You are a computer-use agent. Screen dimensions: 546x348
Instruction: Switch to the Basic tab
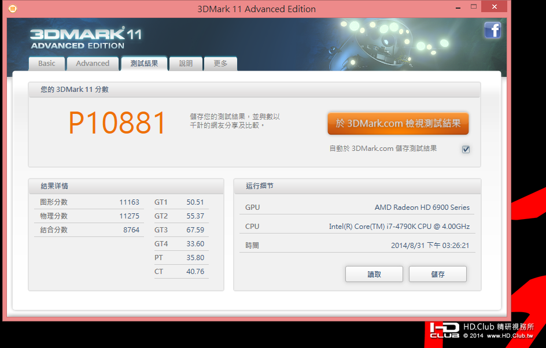[47, 64]
